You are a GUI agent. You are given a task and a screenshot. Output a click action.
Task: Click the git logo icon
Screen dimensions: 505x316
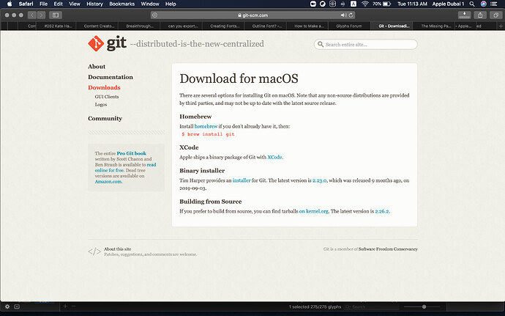click(x=96, y=43)
